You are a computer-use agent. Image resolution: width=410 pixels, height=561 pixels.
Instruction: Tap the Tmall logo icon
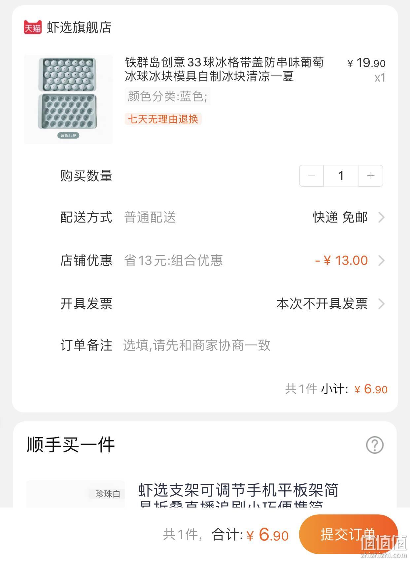click(32, 27)
